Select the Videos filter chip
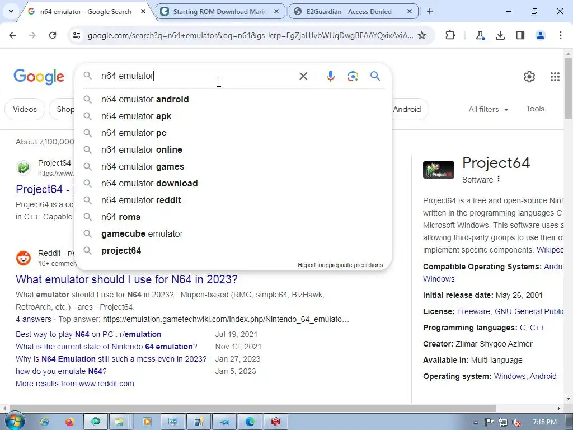 pyautogui.click(x=25, y=109)
